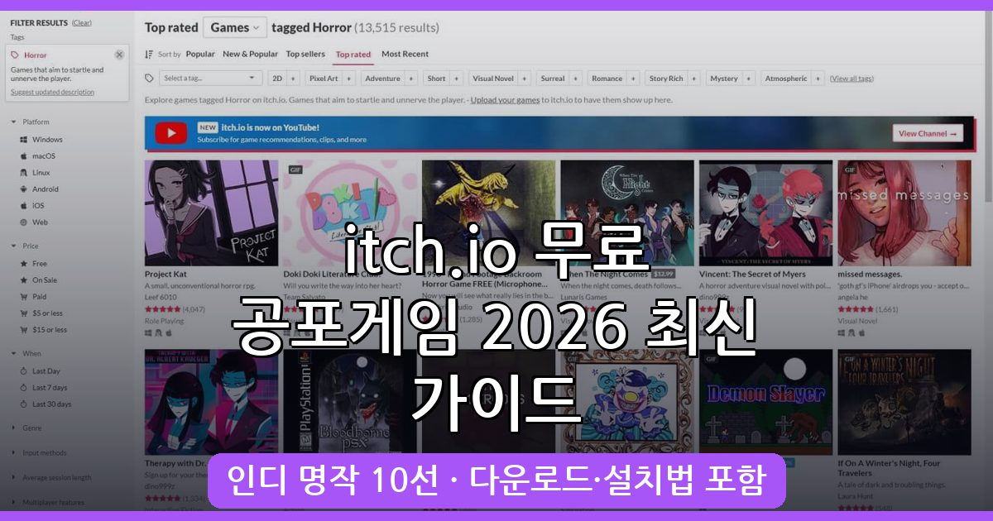Screen dimensions: 993x521
Task: Click the cart icon beside $15 or less
Action: 23,330
